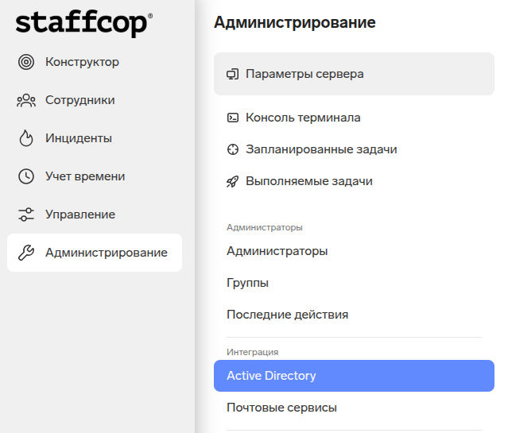Open the Группы page
Image resolution: width=508 pixels, height=433 pixels.
coord(247,283)
